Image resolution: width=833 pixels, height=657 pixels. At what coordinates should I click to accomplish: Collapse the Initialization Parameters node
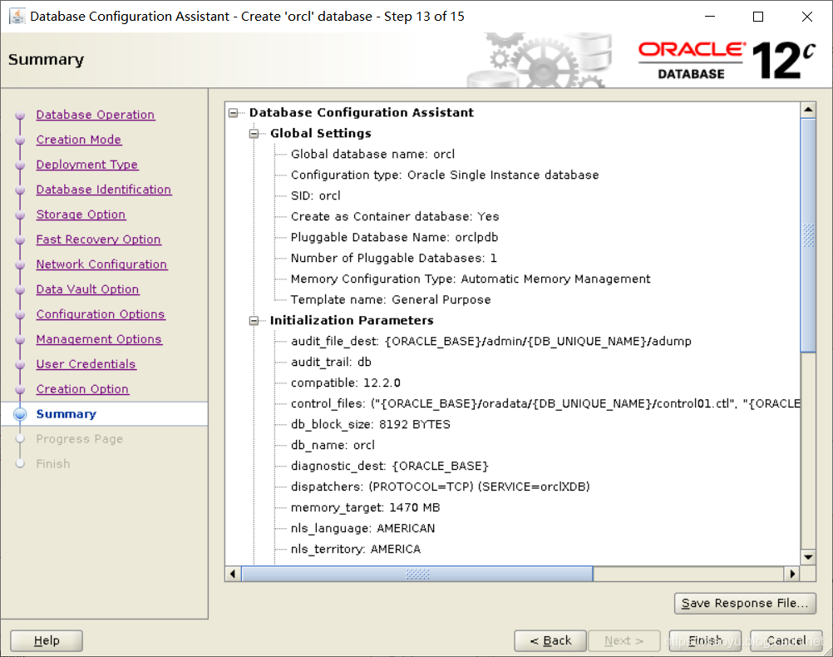coord(254,320)
